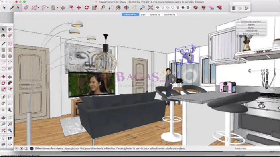The height and width of the screenshot is (157, 280).
Task: Switch to the plan scene tab
Action: (x=143, y=14)
